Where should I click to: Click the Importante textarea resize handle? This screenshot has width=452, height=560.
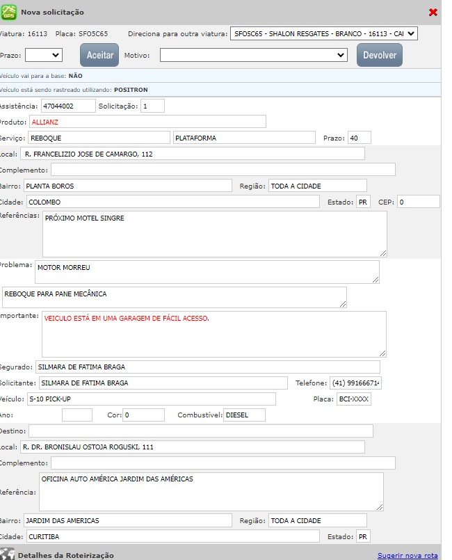click(382, 353)
